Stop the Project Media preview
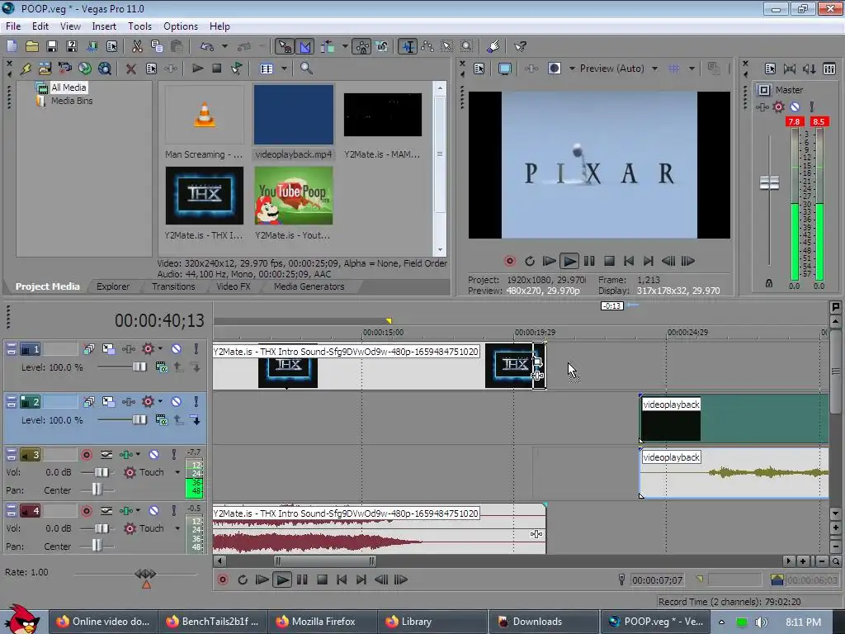The height and width of the screenshot is (634, 845). click(x=217, y=69)
